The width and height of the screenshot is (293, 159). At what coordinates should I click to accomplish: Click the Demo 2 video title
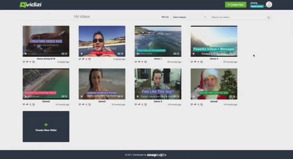pyautogui.click(x=214, y=59)
